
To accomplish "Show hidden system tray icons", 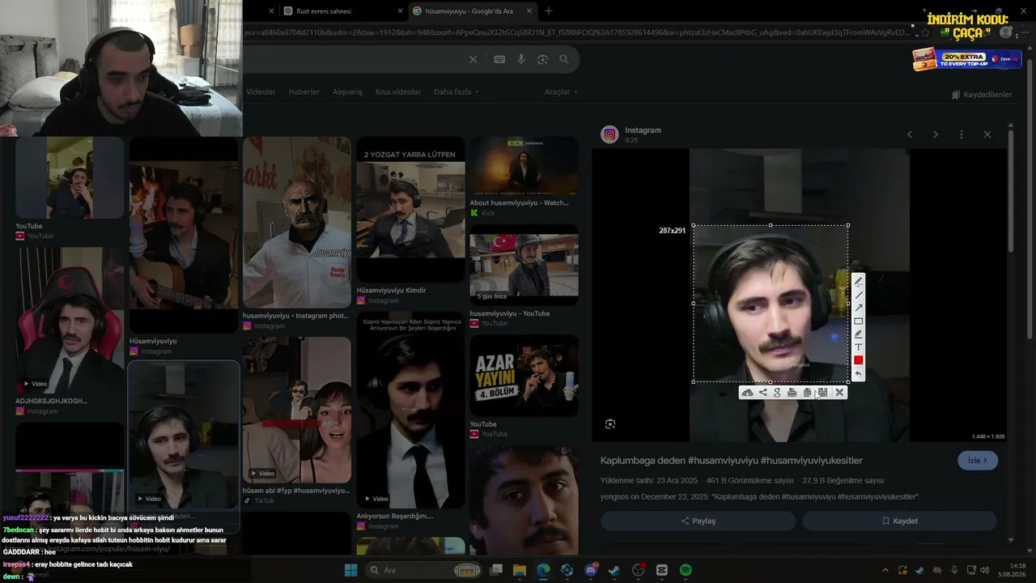I will click(885, 570).
